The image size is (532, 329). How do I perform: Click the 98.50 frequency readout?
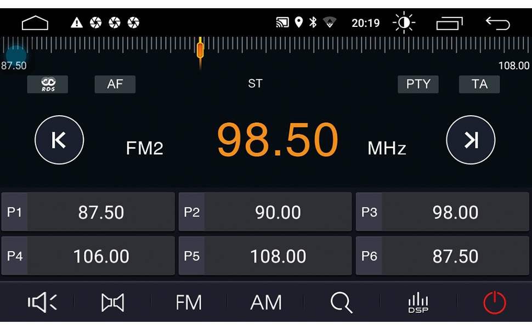278,140
